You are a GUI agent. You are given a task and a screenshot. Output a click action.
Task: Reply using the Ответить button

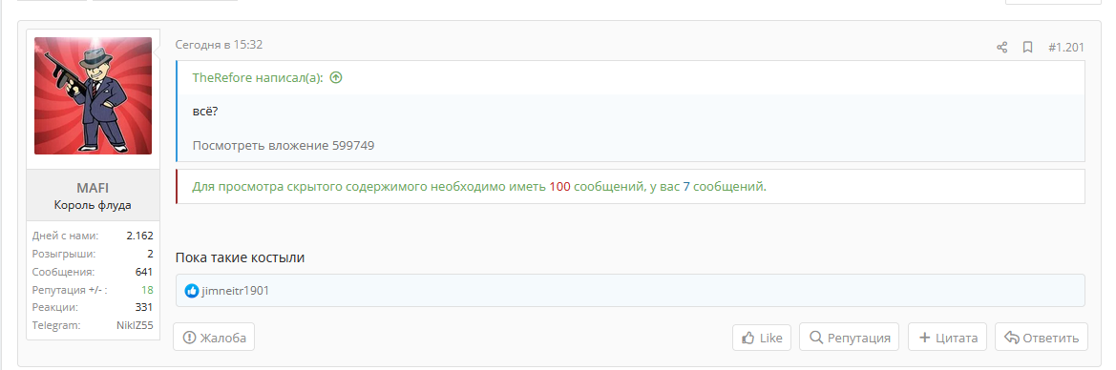[1042, 338]
